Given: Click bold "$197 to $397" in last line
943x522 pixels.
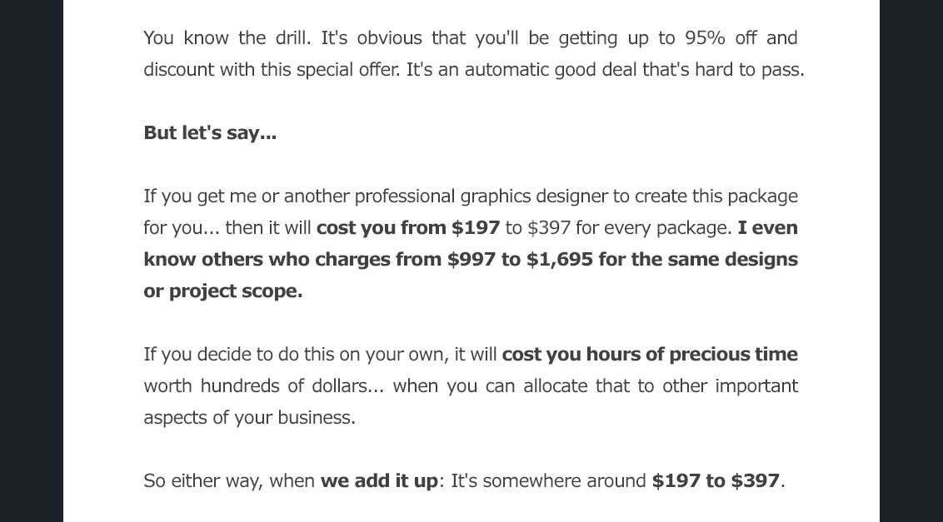Looking at the screenshot, I should (x=716, y=481).
